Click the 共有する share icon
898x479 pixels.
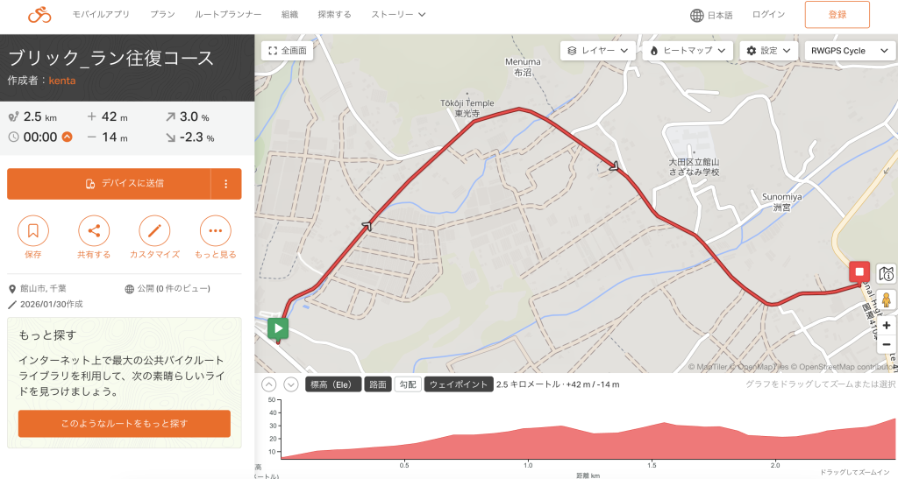[94, 231]
